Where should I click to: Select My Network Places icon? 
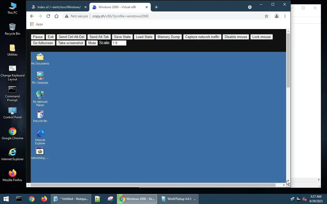40,99
